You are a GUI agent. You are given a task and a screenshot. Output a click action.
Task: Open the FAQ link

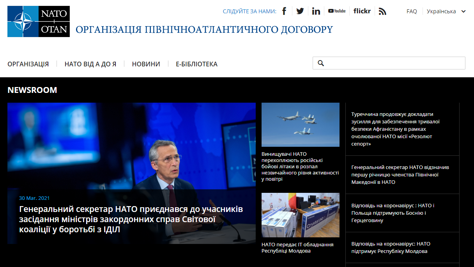412,11
